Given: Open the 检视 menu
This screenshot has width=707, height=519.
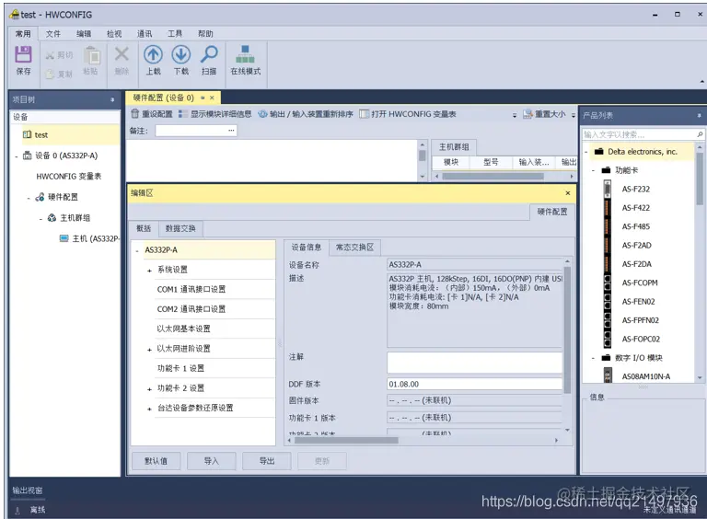Looking at the screenshot, I should (114, 34).
